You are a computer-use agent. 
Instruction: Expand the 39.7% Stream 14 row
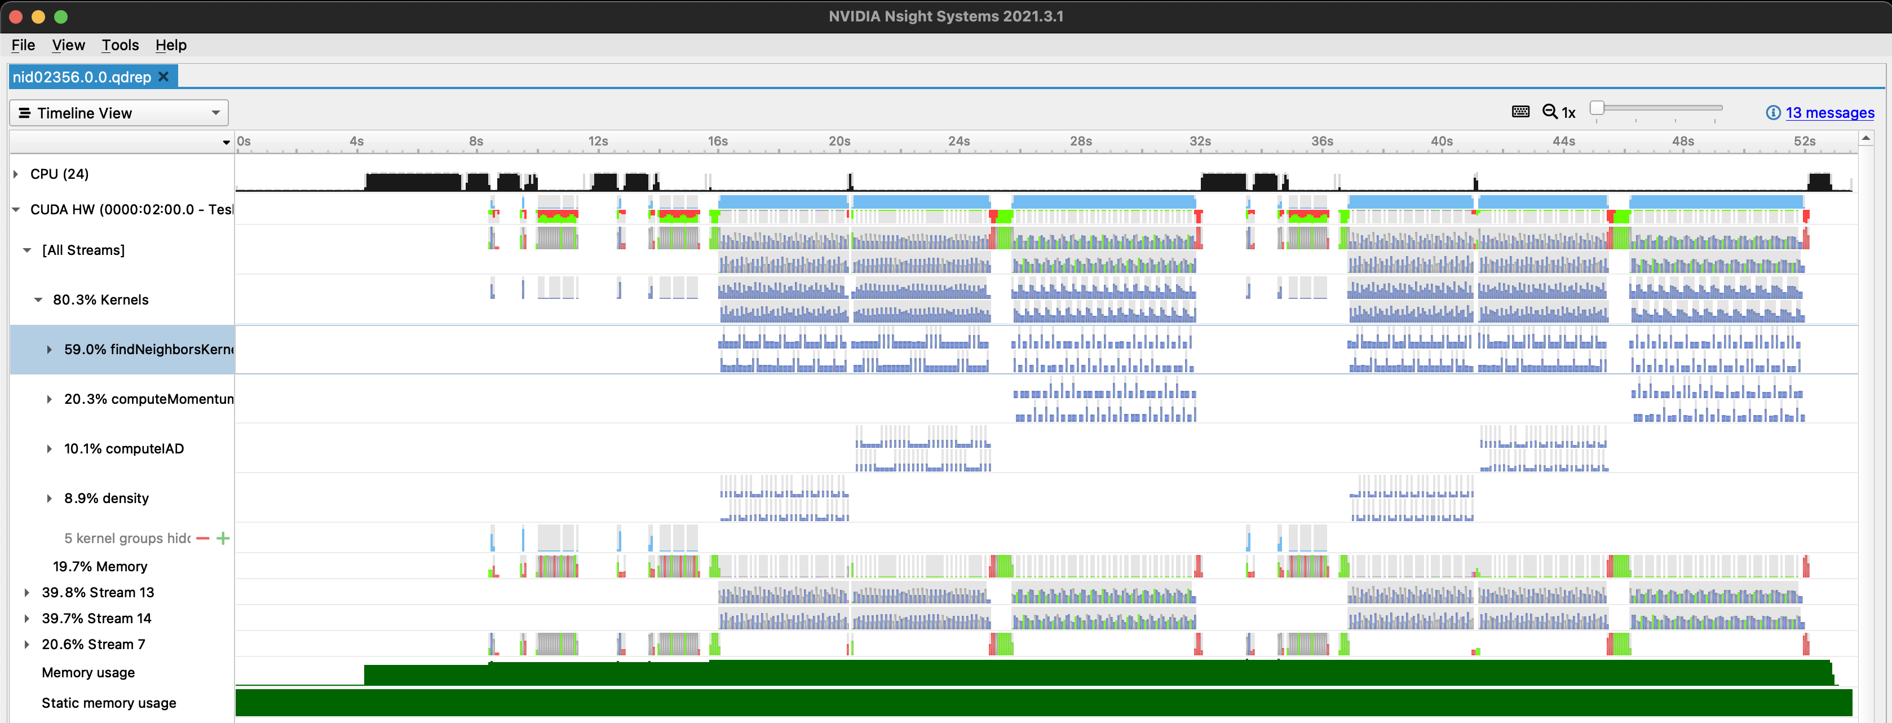click(27, 619)
